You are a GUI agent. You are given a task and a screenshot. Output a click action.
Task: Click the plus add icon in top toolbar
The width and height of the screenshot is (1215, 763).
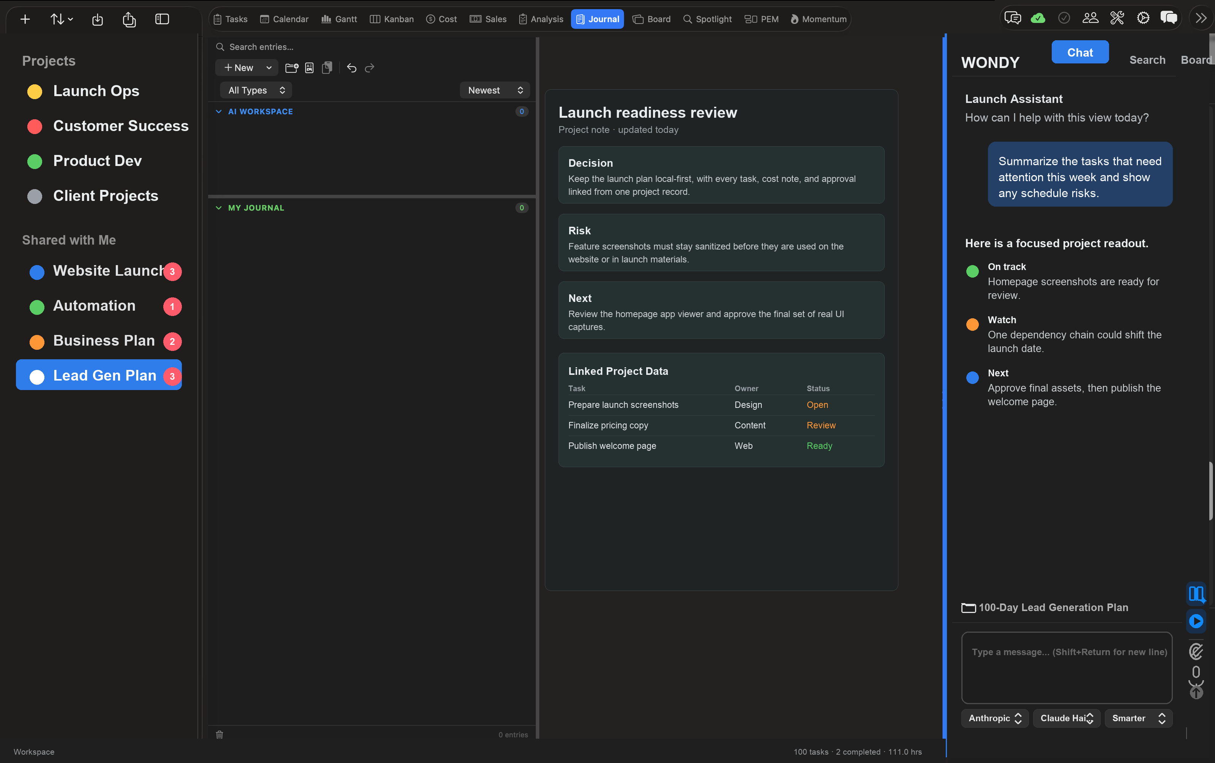(x=25, y=19)
